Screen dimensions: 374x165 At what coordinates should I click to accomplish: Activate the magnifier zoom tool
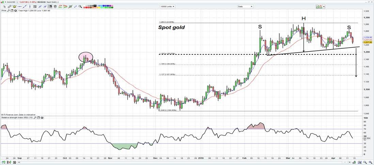tap(80, 6)
